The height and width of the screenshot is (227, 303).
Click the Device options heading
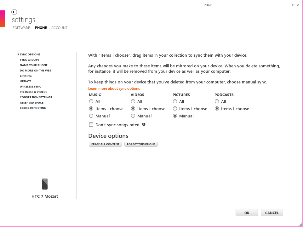108,136
